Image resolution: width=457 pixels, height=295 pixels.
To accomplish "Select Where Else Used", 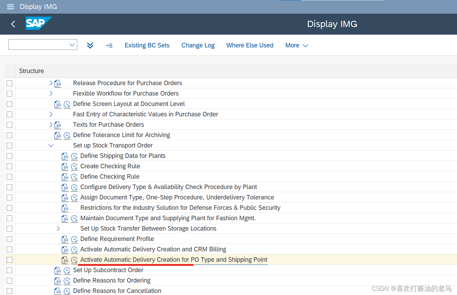I will point(250,45).
